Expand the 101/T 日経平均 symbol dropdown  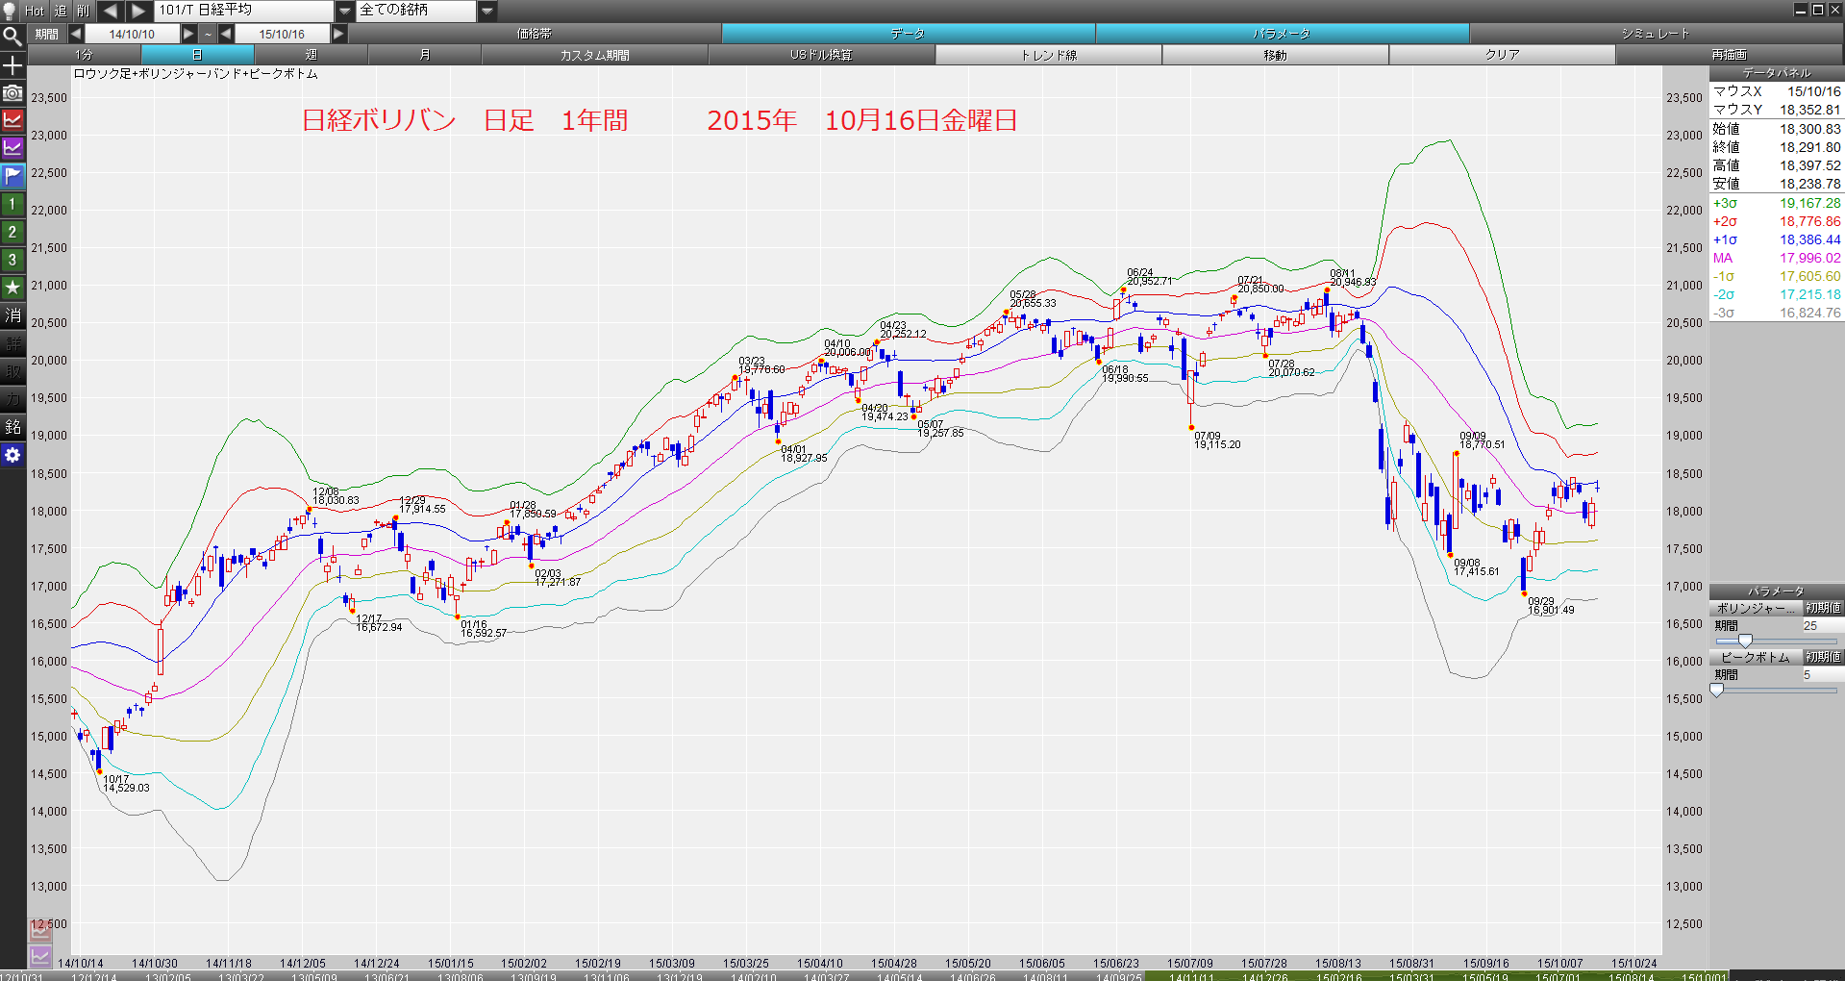click(x=345, y=11)
